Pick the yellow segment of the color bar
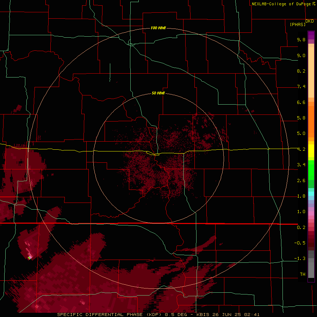 [311, 151]
